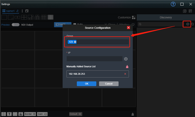Open the QR code icon
Viewport: 195px width, 117px height.
190,11
